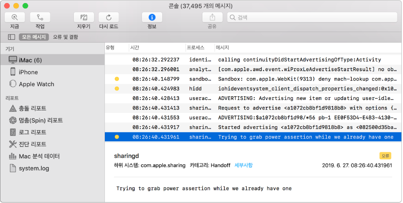Click the diagnostic report tools icon
Image resolution: width=403 pixels, height=203 pixels.
coord(13,144)
